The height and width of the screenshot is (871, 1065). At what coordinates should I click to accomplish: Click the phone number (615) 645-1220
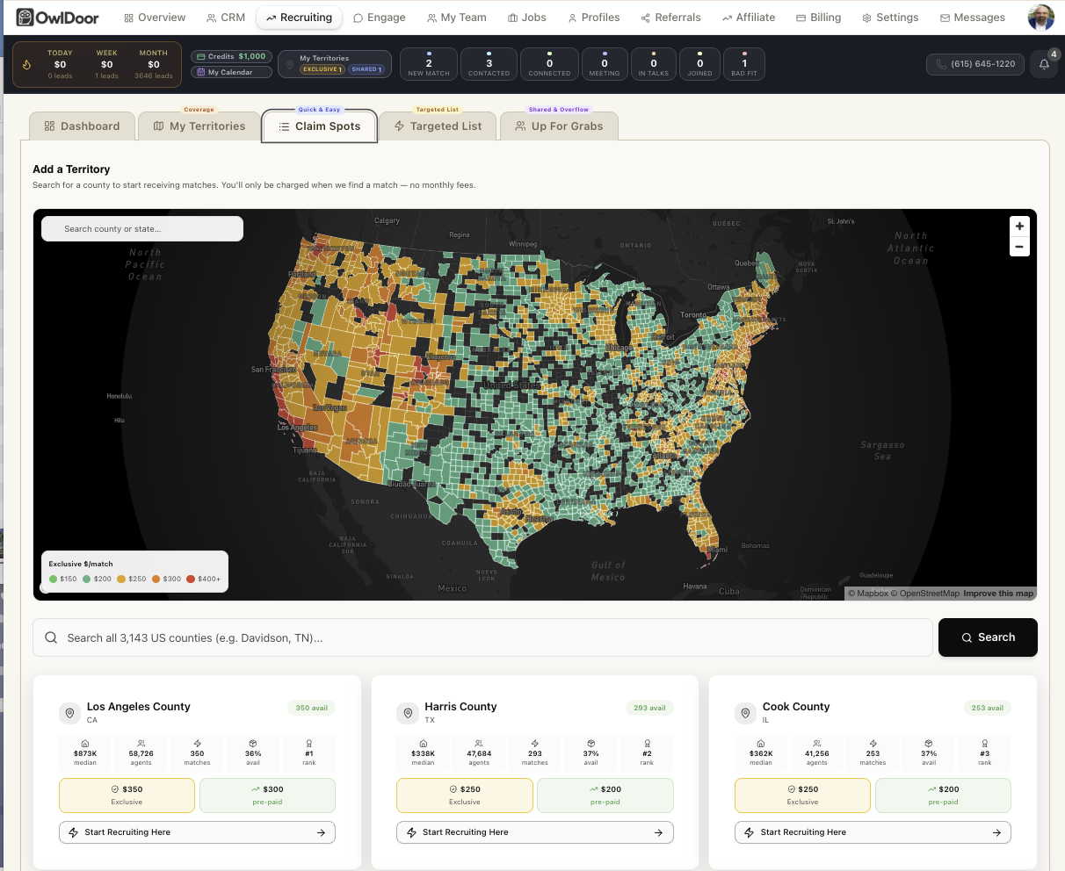point(975,64)
